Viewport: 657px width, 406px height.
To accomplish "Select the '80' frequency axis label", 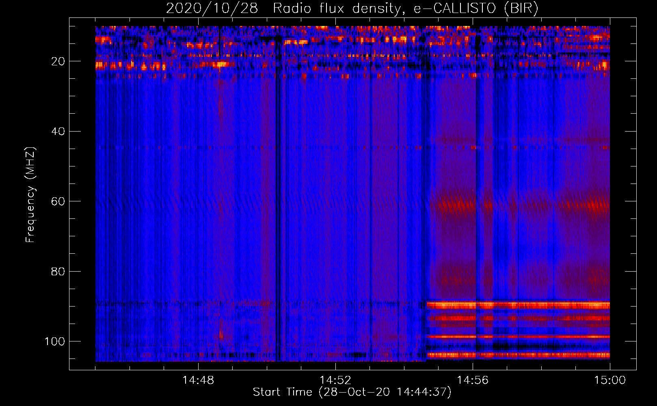I will [x=58, y=272].
